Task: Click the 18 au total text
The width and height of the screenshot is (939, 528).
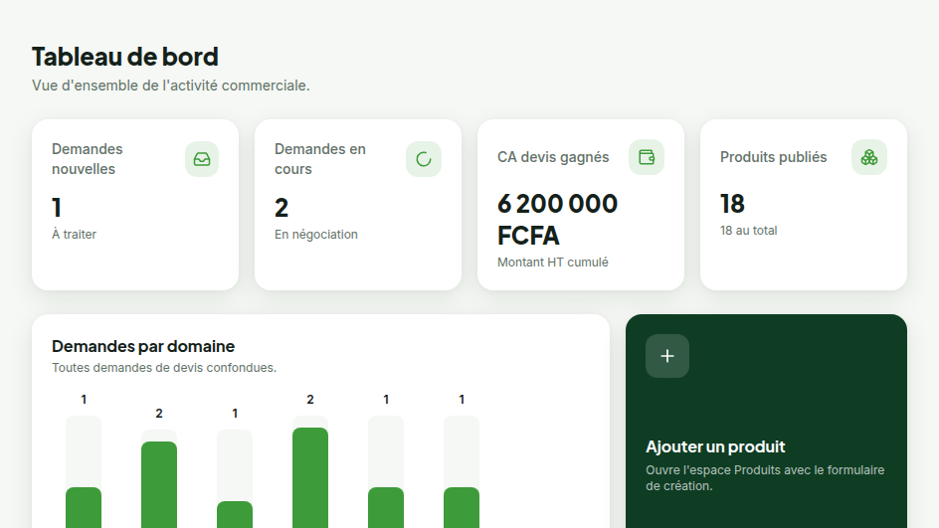Action: pyautogui.click(x=749, y=231)
